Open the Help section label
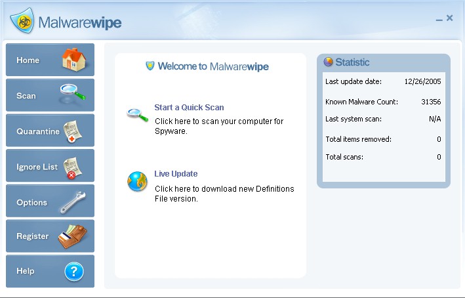The height and width of the screenshot is (298, 465). (x=26, y=271)
